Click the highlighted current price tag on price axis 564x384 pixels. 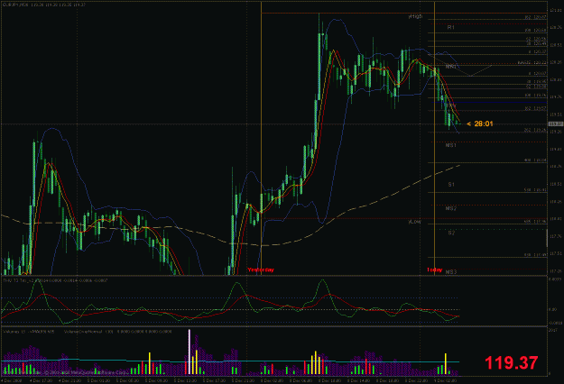(556, 123)
